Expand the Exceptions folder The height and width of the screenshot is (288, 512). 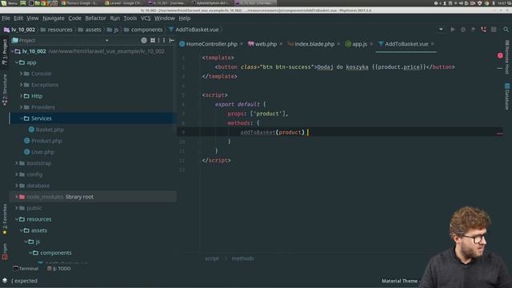coord(22,85)
